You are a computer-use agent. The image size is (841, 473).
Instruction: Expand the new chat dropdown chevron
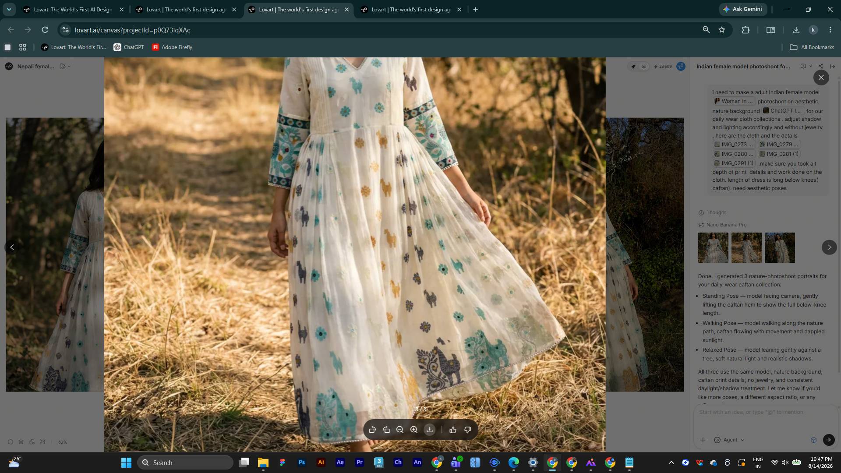pos(811,66)
